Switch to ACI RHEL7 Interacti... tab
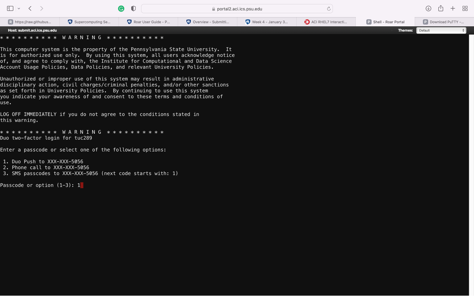The image size is (474, 296). pyautogui.click(x=326, y=22)
